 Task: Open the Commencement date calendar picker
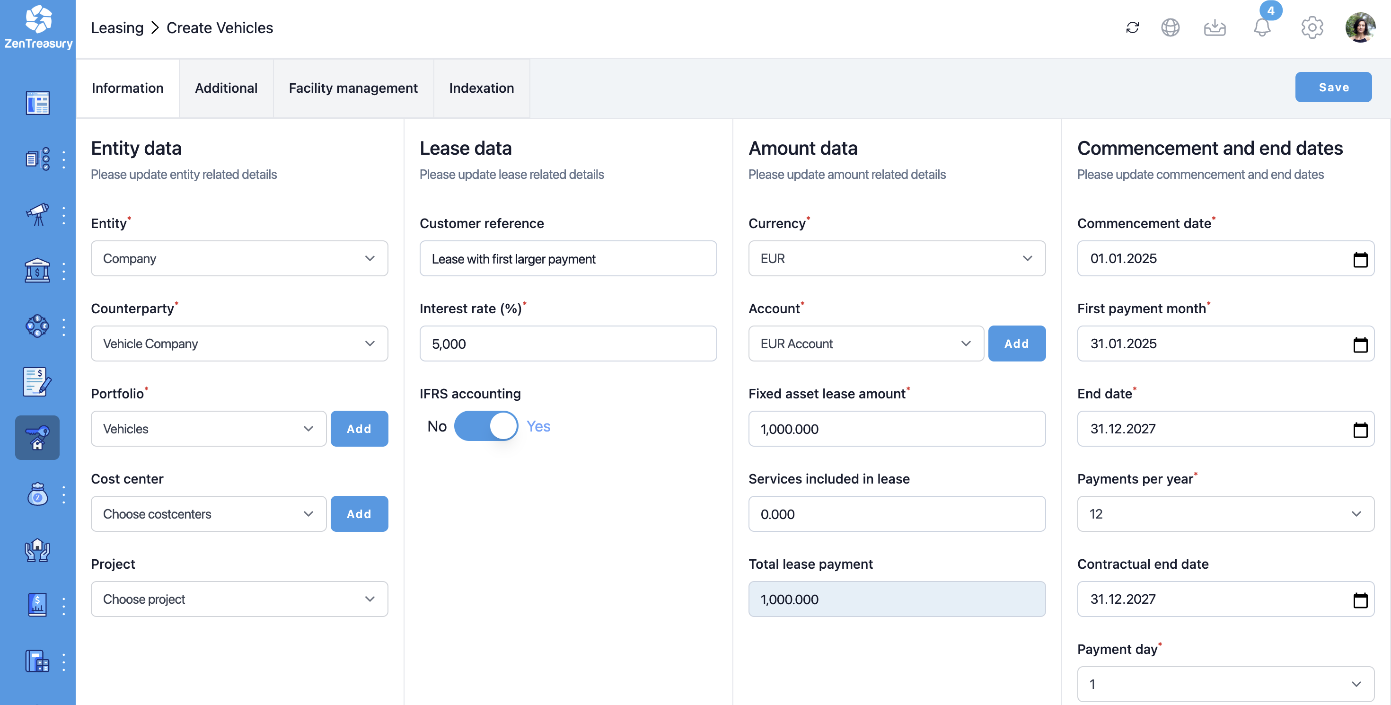(x=1360, y=259)
